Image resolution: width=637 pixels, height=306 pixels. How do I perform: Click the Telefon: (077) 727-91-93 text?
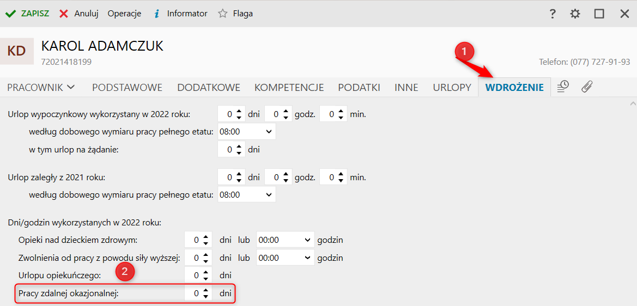point(585,62)
